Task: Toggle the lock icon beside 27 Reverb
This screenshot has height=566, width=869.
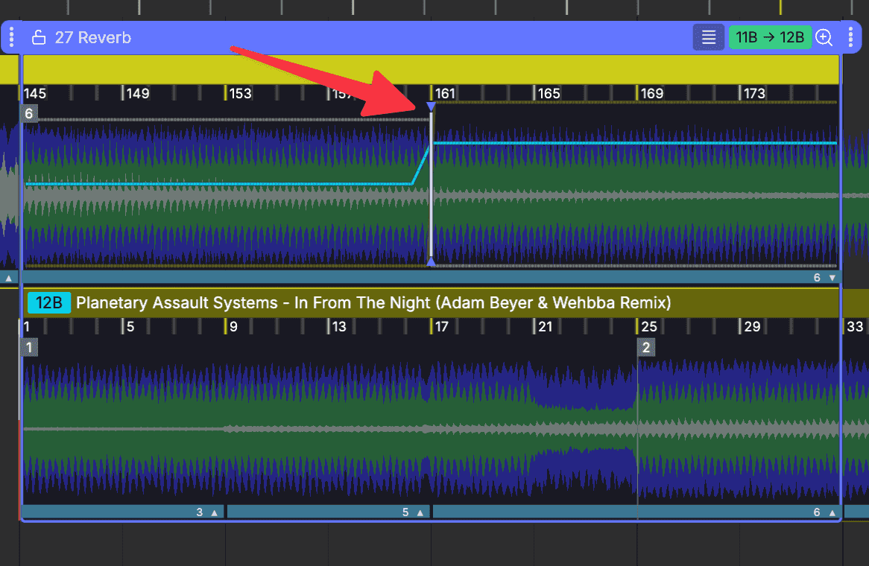Action: [38, 37]
